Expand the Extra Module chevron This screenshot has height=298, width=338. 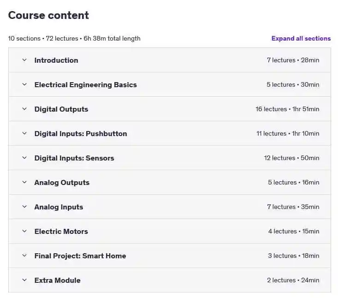(24, 280)
